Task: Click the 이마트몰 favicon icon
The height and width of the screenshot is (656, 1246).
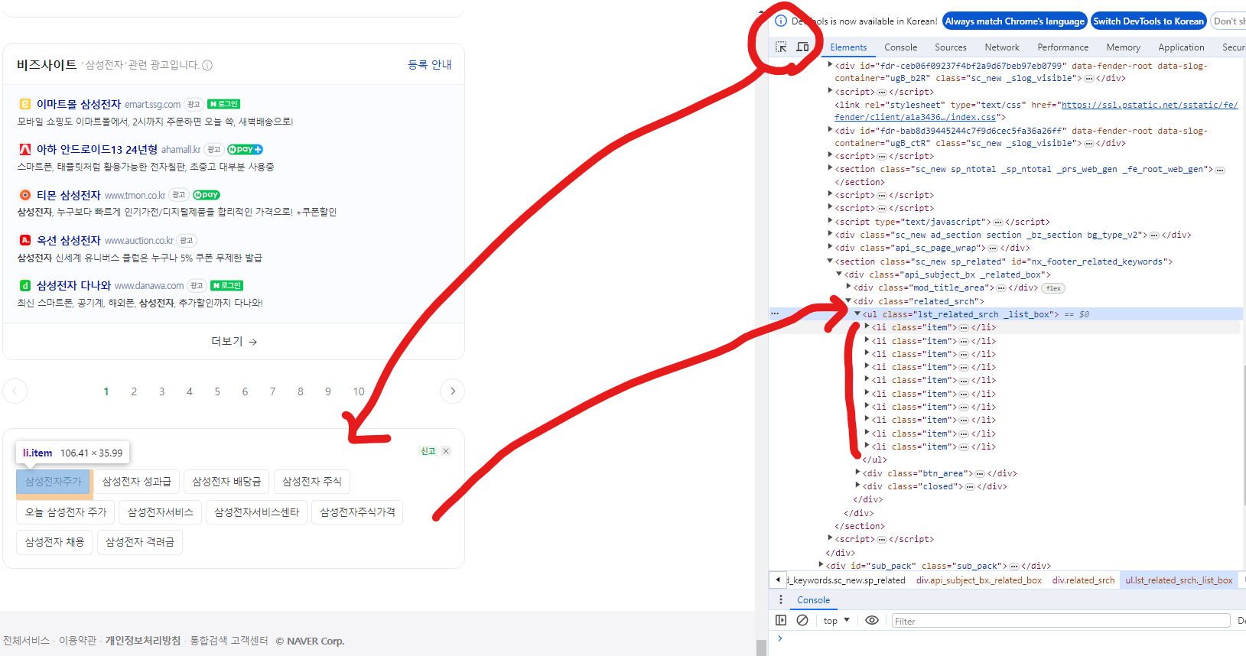Action: 24,104
